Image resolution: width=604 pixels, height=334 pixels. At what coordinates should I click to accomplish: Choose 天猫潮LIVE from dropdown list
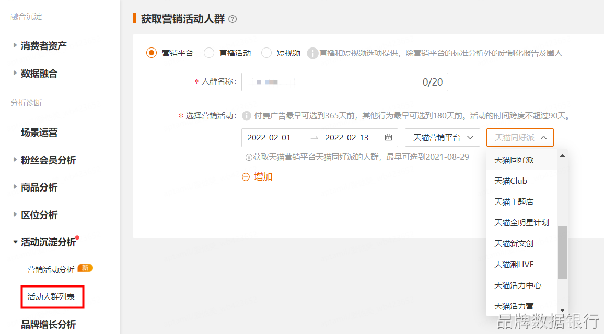522,265
